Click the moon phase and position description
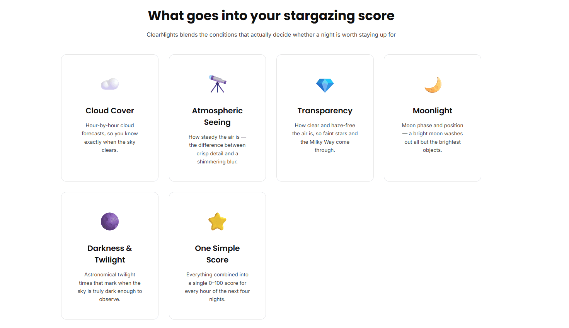This screenshot has height=328, width=569. pyautogui.click(x=433, y=138)
